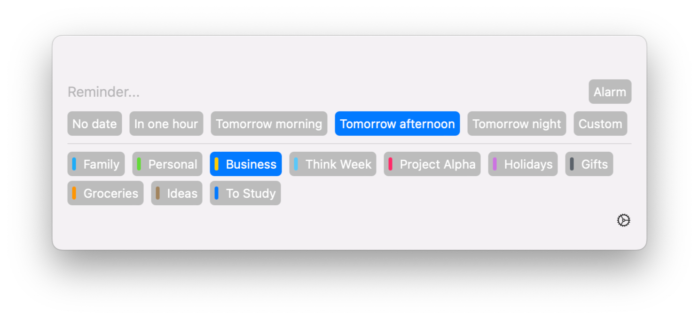Screen dimensions: 699x319
Task: Open the Custom date option
Action: point(600,124)
